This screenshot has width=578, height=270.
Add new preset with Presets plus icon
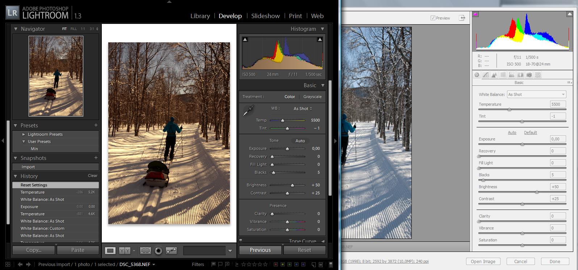96,125
